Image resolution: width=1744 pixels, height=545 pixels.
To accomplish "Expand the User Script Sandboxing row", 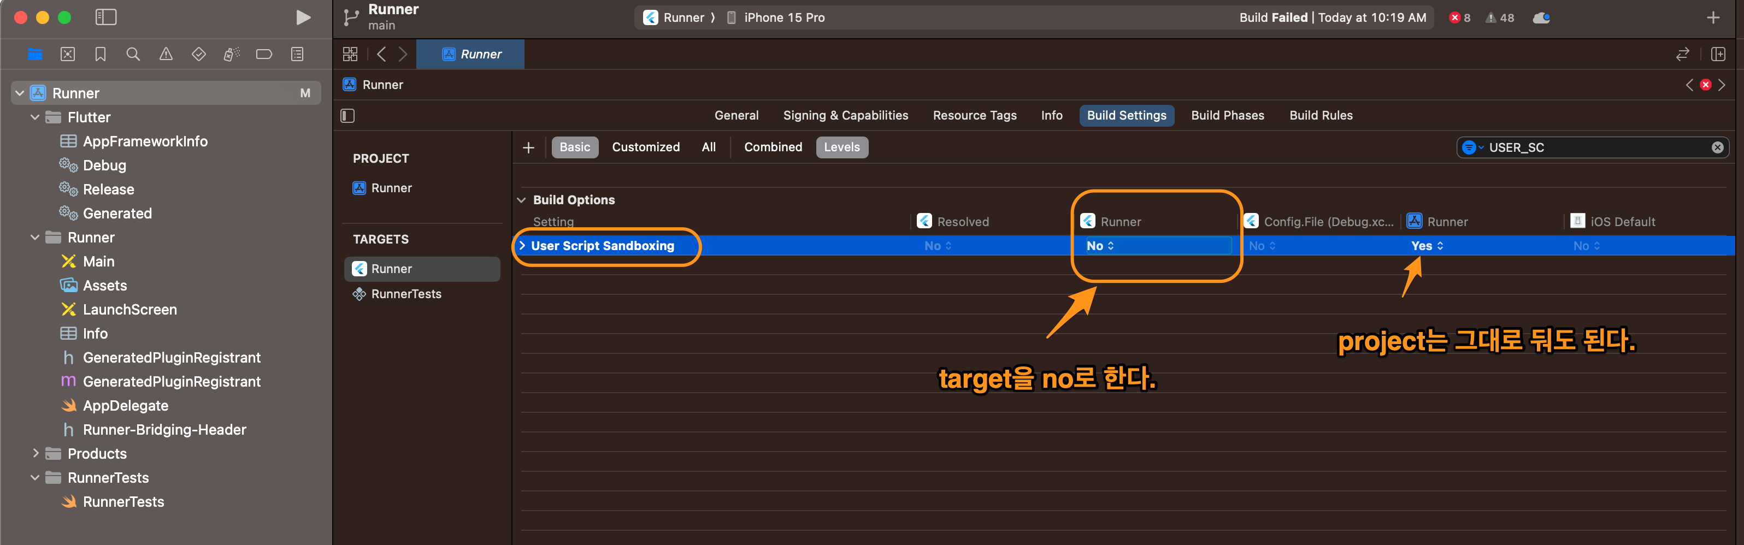I will pos(522,246).
